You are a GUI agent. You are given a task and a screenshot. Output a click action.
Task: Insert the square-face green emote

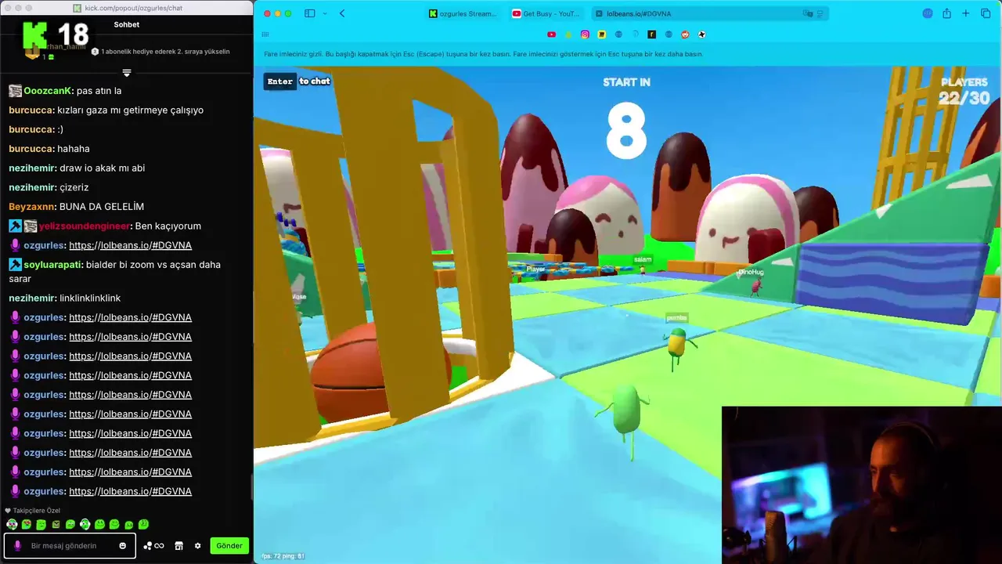tap(56, 525)
